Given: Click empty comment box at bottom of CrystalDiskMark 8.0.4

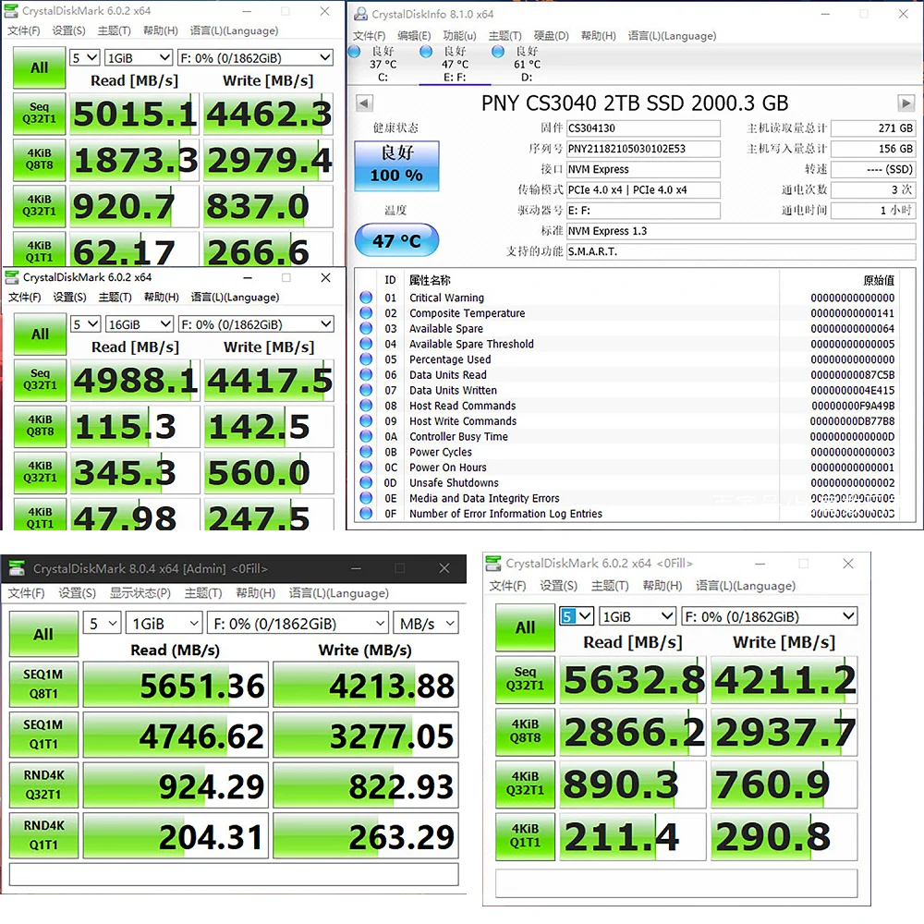Looking at the screenshot, I should pos(234,874).
